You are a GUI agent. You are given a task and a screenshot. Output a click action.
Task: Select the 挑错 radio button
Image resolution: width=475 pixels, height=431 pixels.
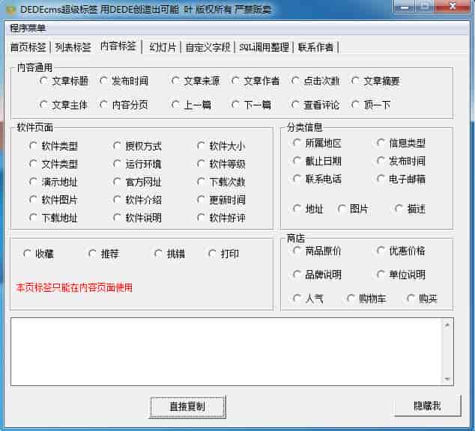click(169, 254)
